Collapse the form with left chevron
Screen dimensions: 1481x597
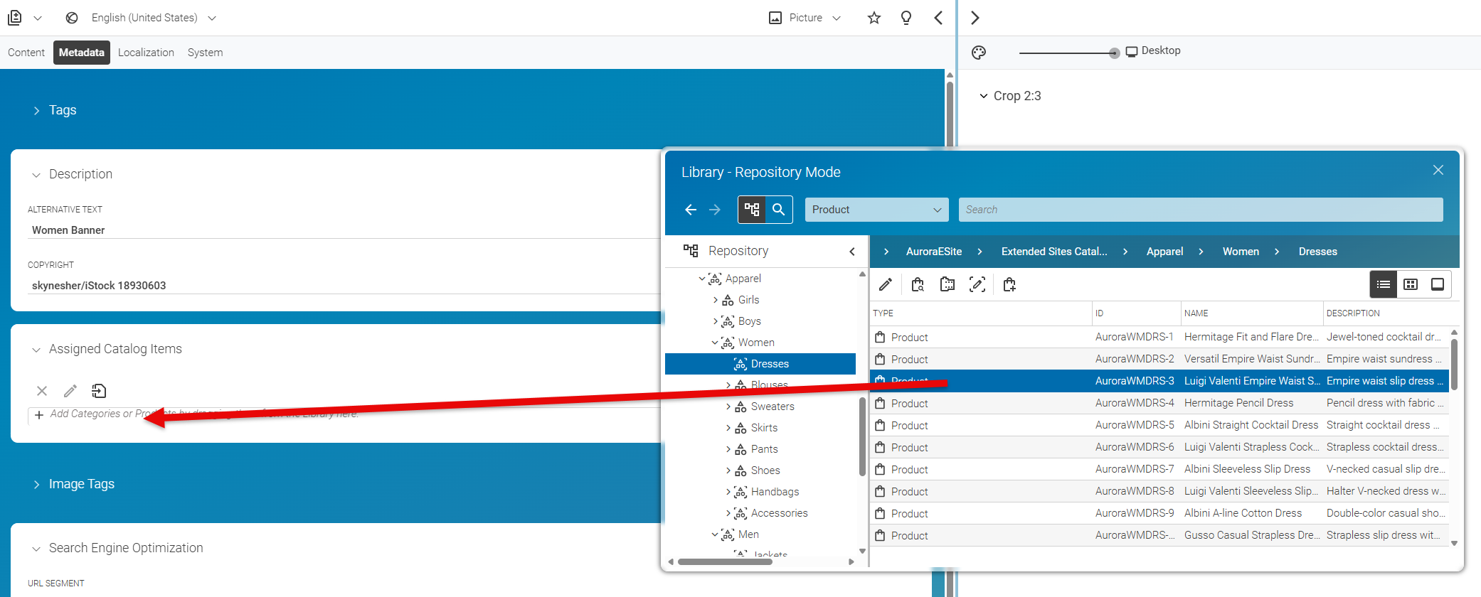click(938, 18)
